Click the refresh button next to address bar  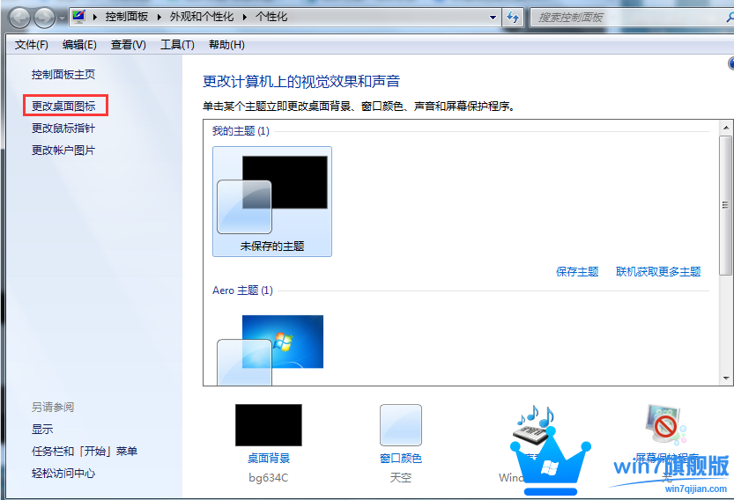tap(513, 18)
